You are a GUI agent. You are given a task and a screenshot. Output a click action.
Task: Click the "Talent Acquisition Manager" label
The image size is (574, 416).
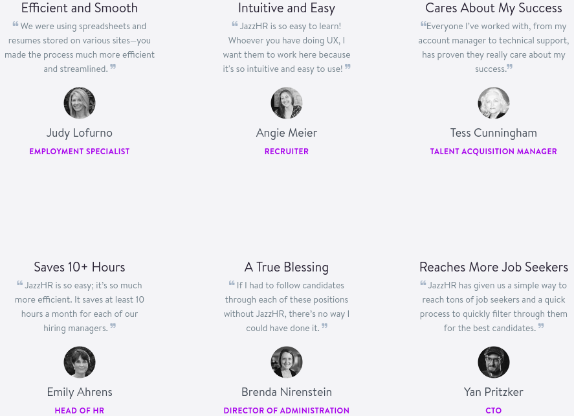coord(494,152)
